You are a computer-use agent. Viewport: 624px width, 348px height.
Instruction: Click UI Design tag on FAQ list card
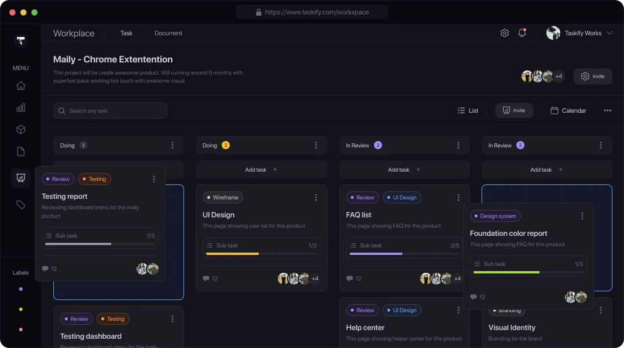point(402,198)
